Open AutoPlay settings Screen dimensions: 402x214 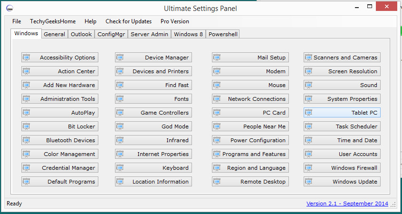point(60,113)
